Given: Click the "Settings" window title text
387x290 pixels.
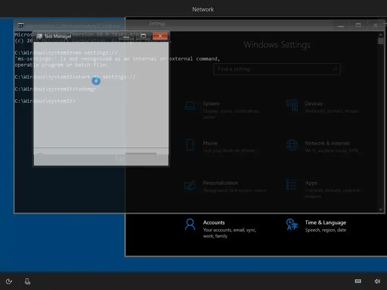Looking at the screenshot, I should point(157,23).
